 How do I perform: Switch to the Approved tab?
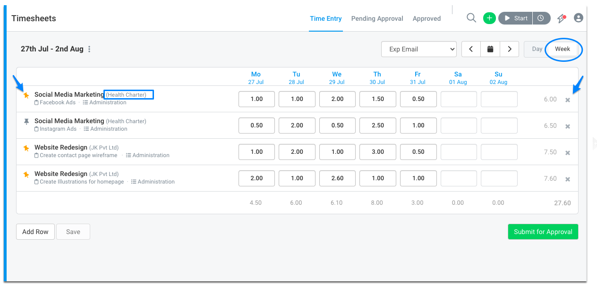tap(426, 18)
